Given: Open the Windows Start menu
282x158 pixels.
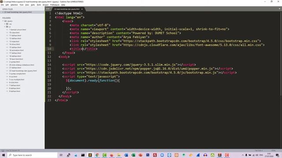Looking at the screenshot, I should (x=3, y=155).
